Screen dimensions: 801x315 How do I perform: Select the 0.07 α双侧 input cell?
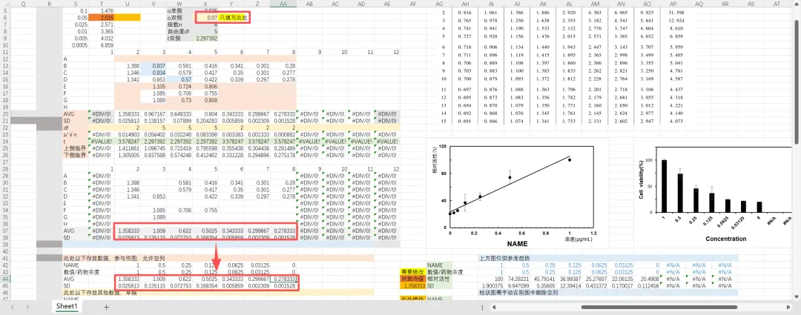point(205,18)
